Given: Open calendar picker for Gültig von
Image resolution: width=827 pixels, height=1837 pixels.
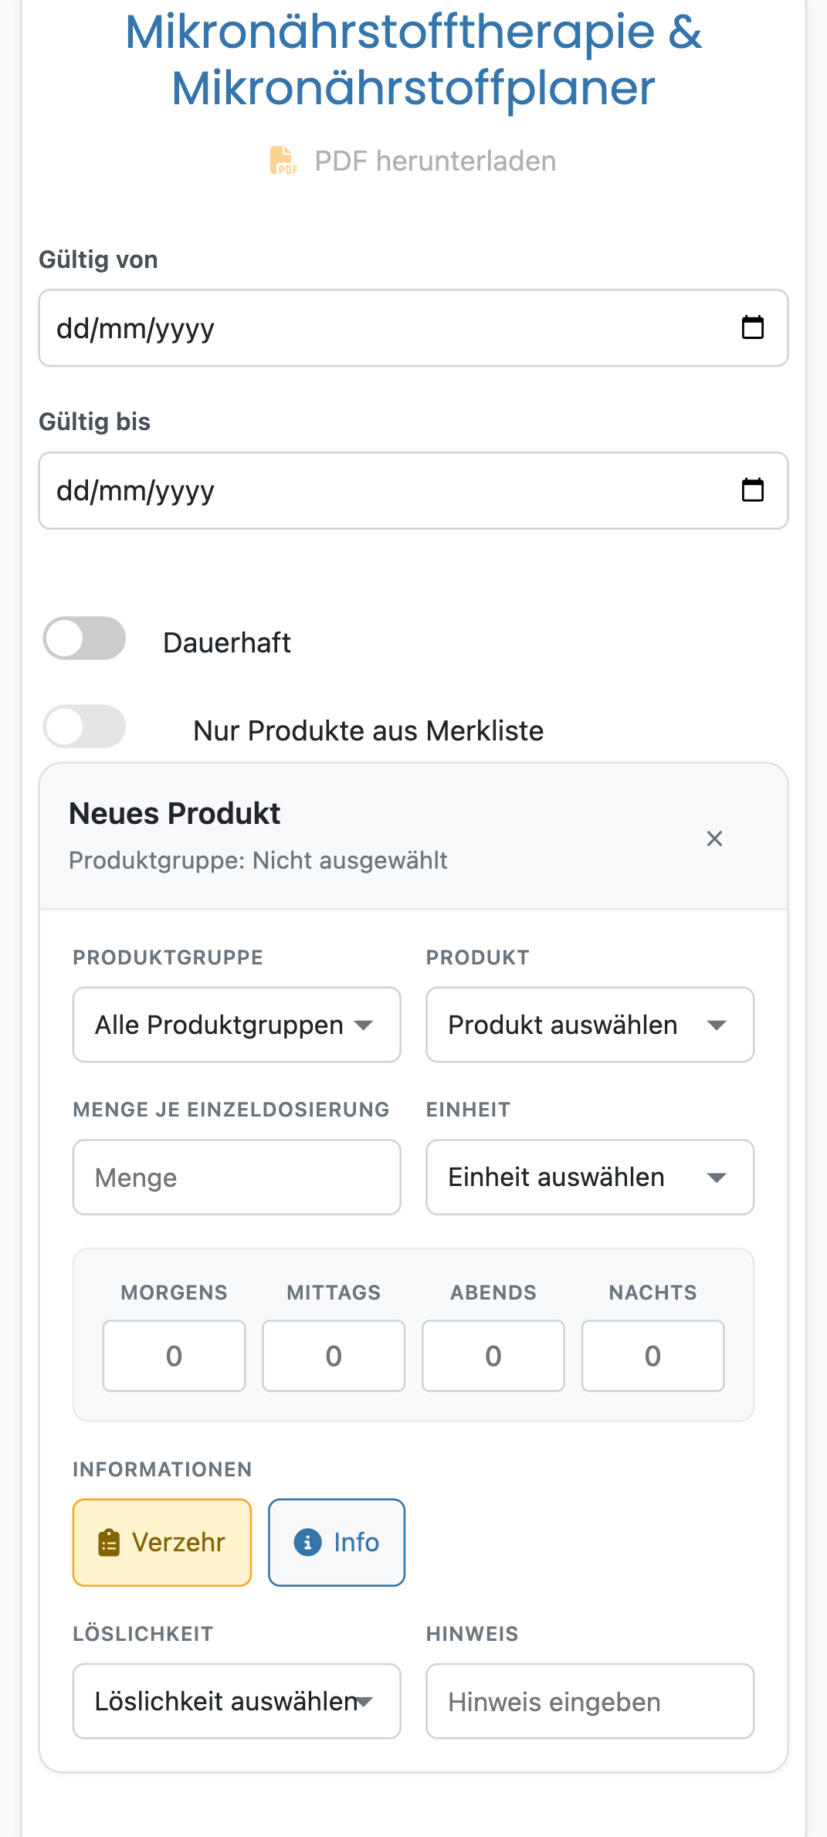Looking at the screenshot, I should click(x=752, y=327).
